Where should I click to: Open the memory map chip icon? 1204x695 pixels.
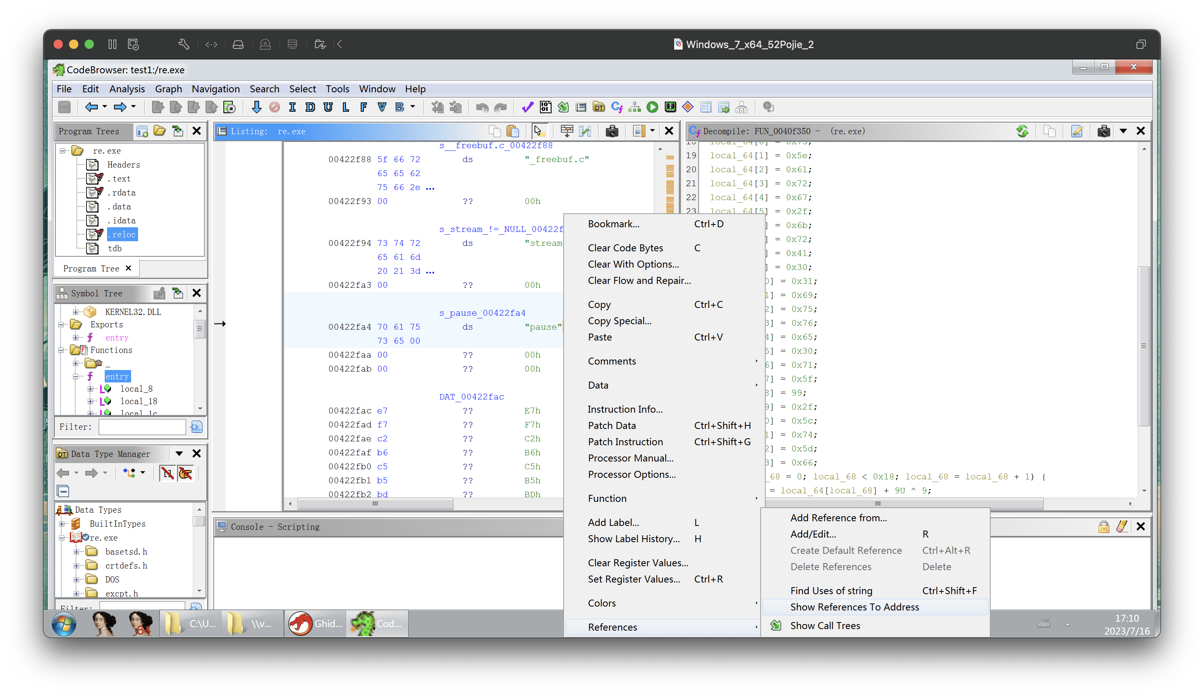point(670,107)
